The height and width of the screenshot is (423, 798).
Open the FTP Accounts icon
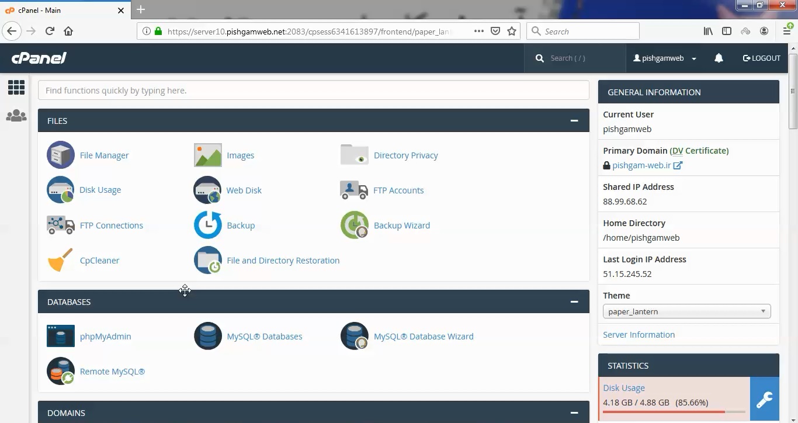(x=353, y=190)
